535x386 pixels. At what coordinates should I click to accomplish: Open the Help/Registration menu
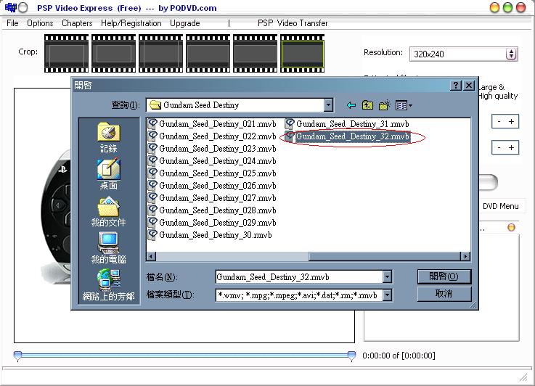coord(131,23)
